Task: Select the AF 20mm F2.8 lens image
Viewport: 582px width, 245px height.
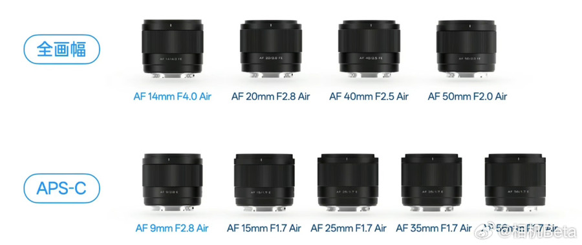Action: 271,49
